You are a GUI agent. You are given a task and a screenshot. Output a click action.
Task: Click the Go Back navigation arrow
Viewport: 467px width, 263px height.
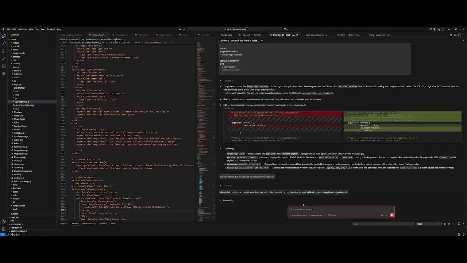pos(180,29)
